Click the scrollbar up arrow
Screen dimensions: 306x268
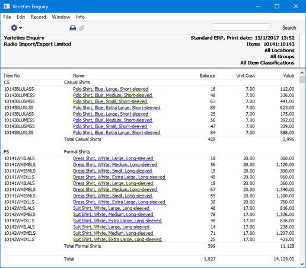tap(302, 73)
